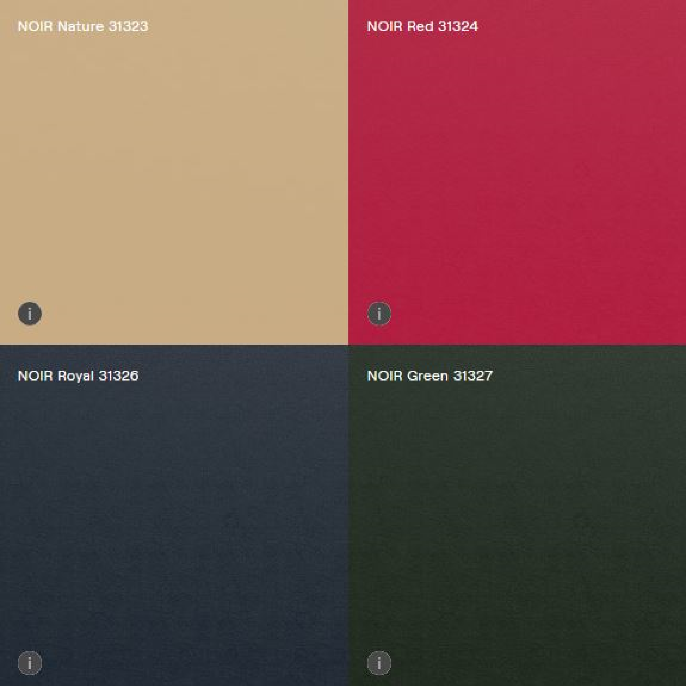Open info icon on NOIR Red swatch
Viewport: 686px width, 686px height.
click(379, 314)
